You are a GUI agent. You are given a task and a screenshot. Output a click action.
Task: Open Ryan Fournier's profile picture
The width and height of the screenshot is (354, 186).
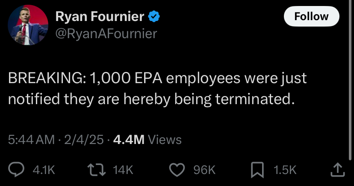(28, 25)
